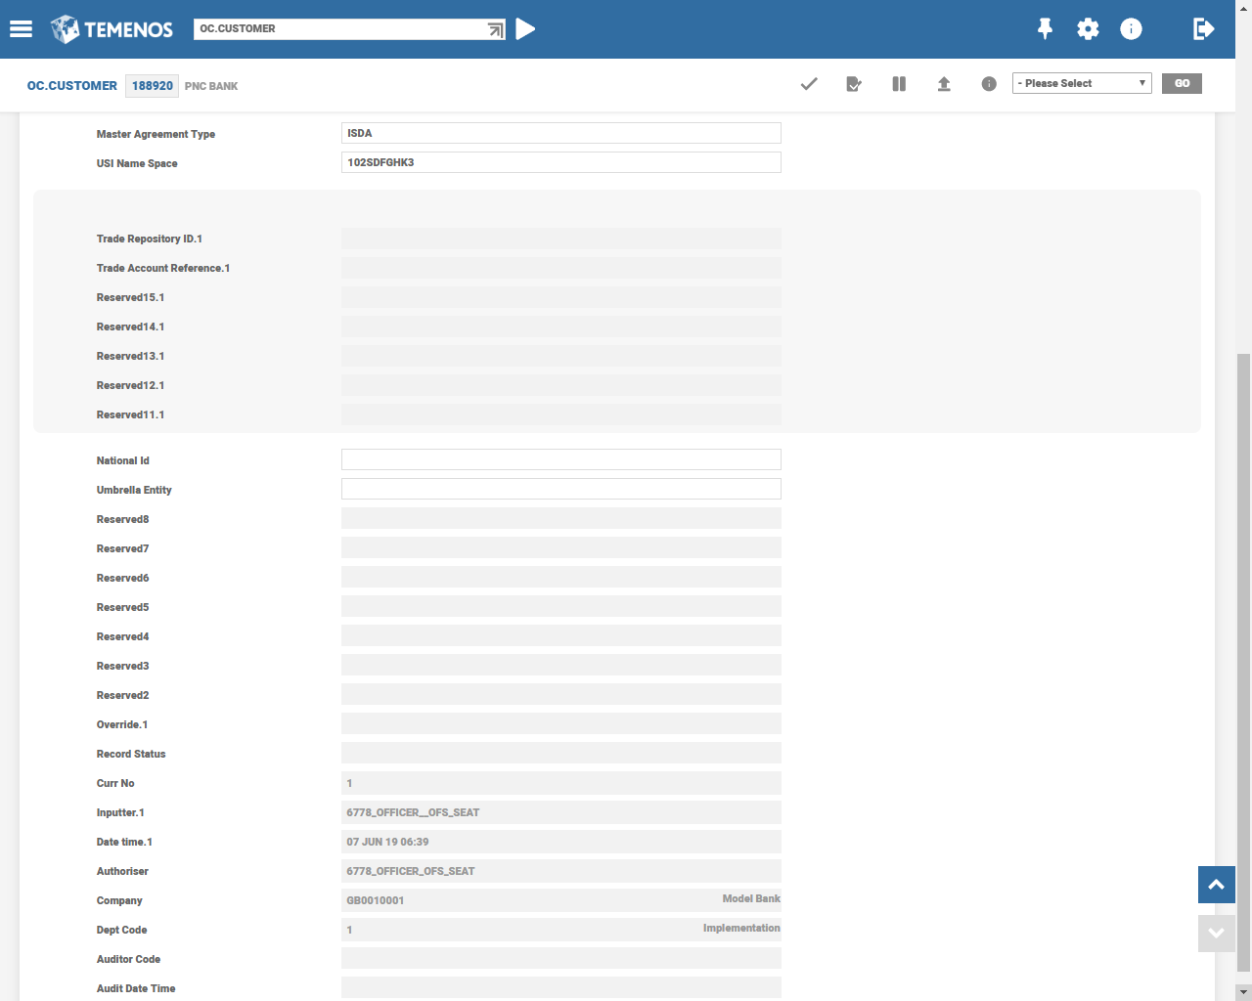Run the command with play arrow
This screenshot has width=1252, height=1001.
525,29
